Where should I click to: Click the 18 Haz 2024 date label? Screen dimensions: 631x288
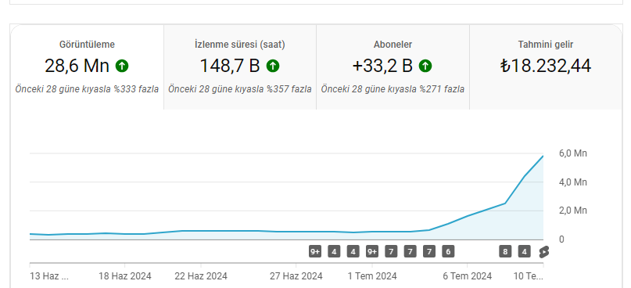click(x=125, y=276)
